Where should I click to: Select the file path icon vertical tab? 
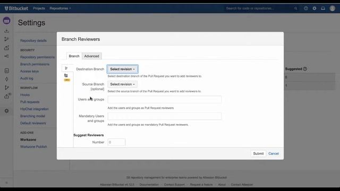point(66,77)
